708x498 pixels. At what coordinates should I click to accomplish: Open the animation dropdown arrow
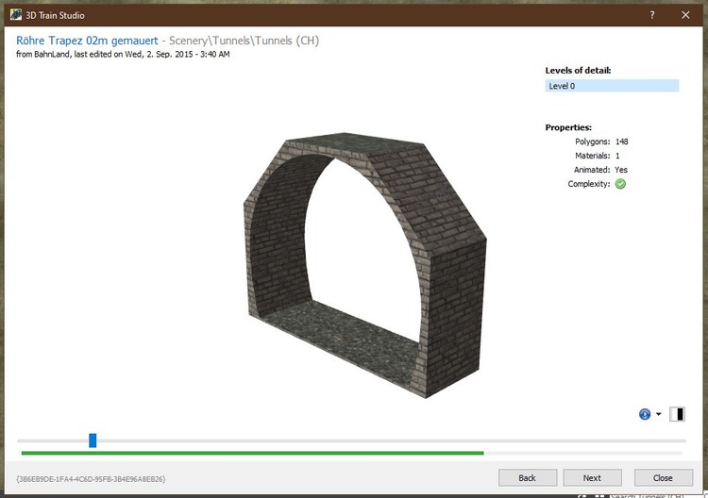point(658,415)
